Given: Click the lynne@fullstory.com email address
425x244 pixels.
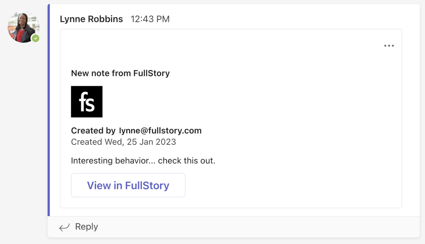Looking at the screenshot, I should point(160,131).
